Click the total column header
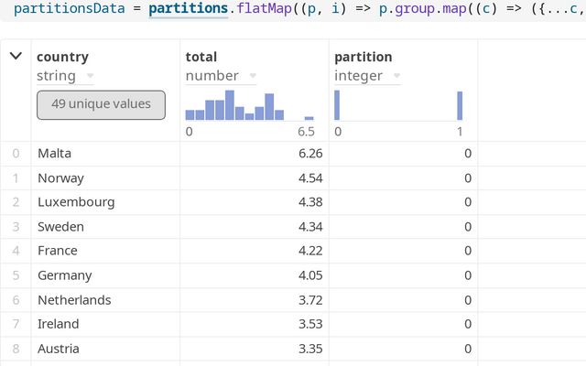Screen dimensions: 586x366 click(x=201, y=57)
